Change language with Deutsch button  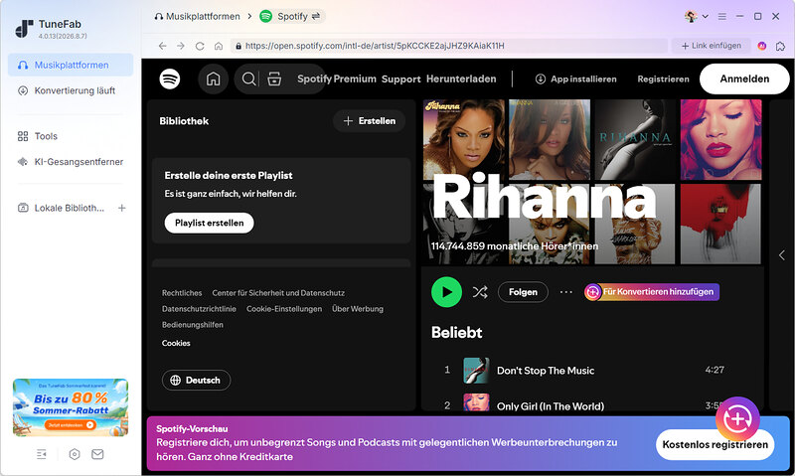tap(196, 381)
